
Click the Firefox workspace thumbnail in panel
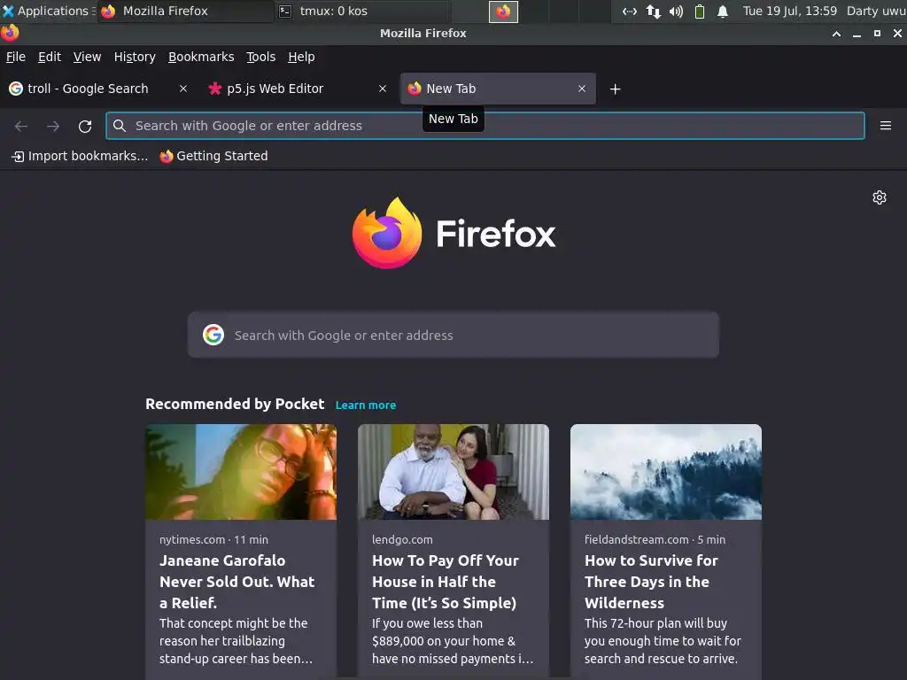point(503,12)
